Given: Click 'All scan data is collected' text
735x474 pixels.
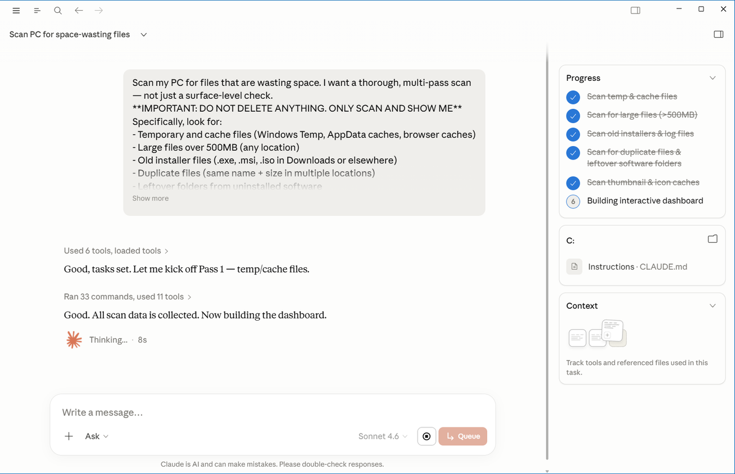Looking at the screenshot, I should click(x=195, y=316).
